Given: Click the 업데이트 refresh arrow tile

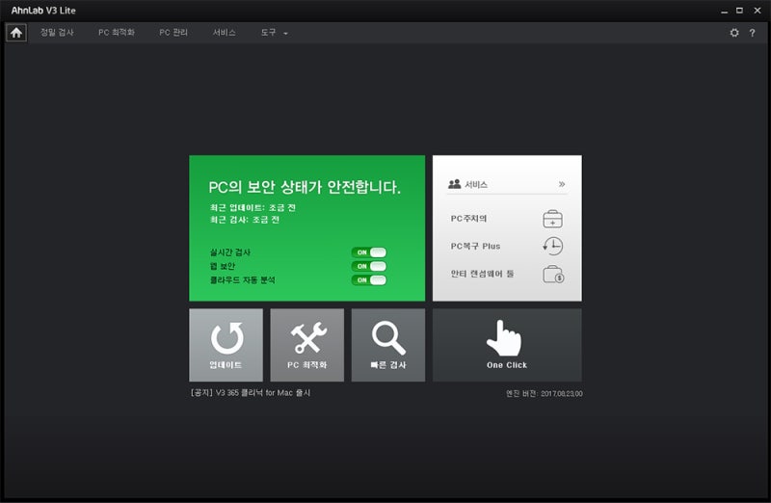Looking at the screenshot, I should coord(226,345).
